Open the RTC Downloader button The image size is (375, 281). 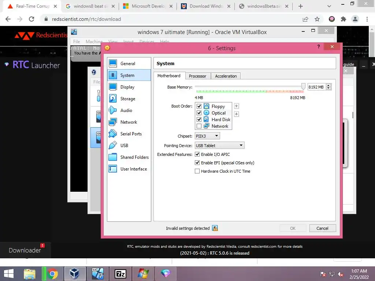pos(25,250)
